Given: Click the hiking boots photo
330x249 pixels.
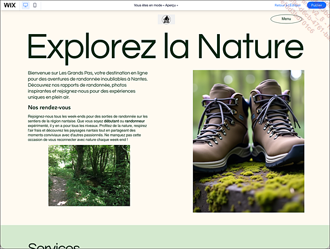Looking at the screenshot, I should click(248, 141).
